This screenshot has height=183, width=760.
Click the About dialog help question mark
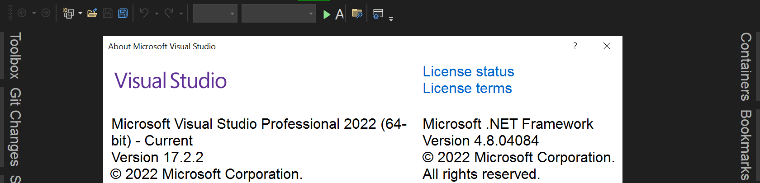coord(575,46)
